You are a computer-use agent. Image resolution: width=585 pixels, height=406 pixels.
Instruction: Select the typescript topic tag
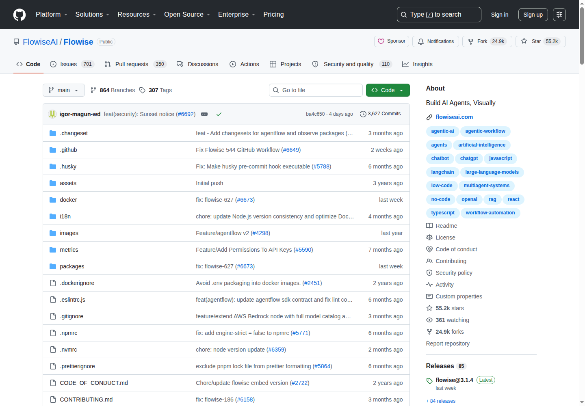443,213
